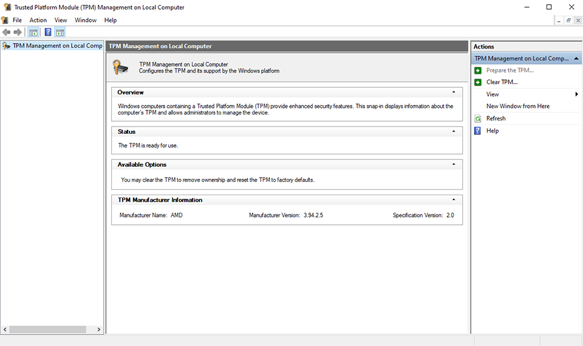This screenshot has width=583, height=346.
Task: Click the green Clear TPM arrow icon
Action: point(478,82)
